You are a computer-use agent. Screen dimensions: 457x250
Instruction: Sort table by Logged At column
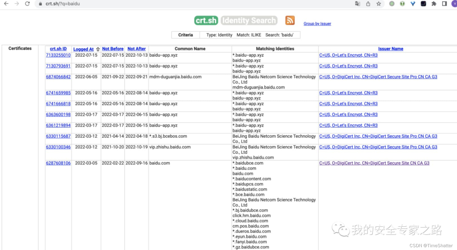coord(84,49)
